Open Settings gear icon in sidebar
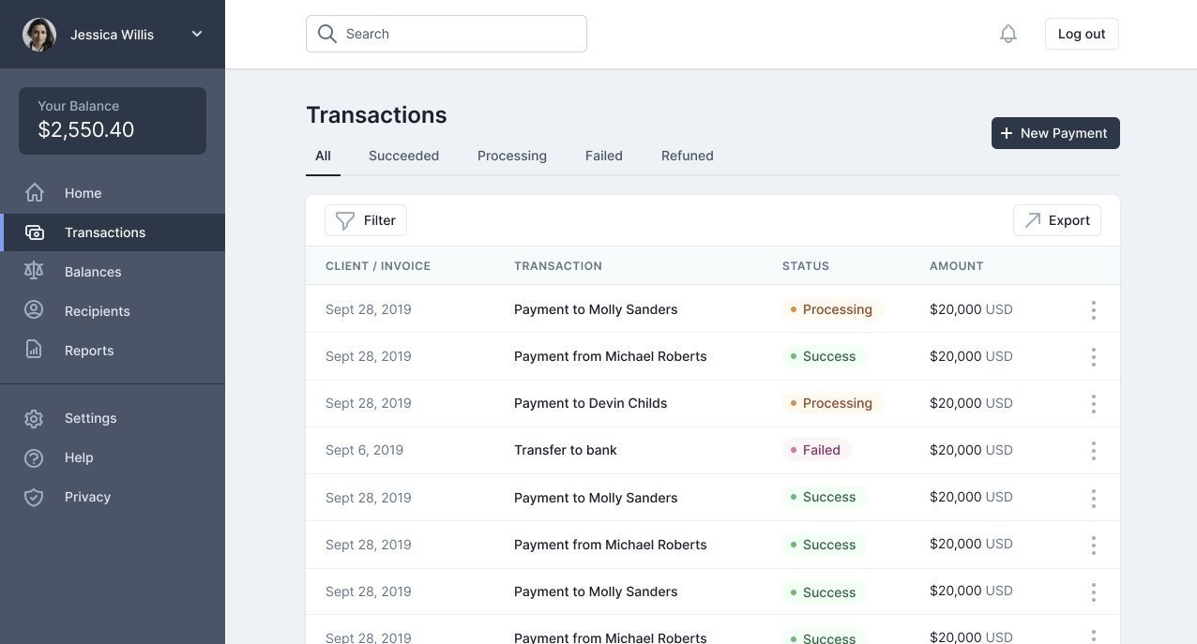The height and width of the screenshot is (644, 1197). (35, 418)
